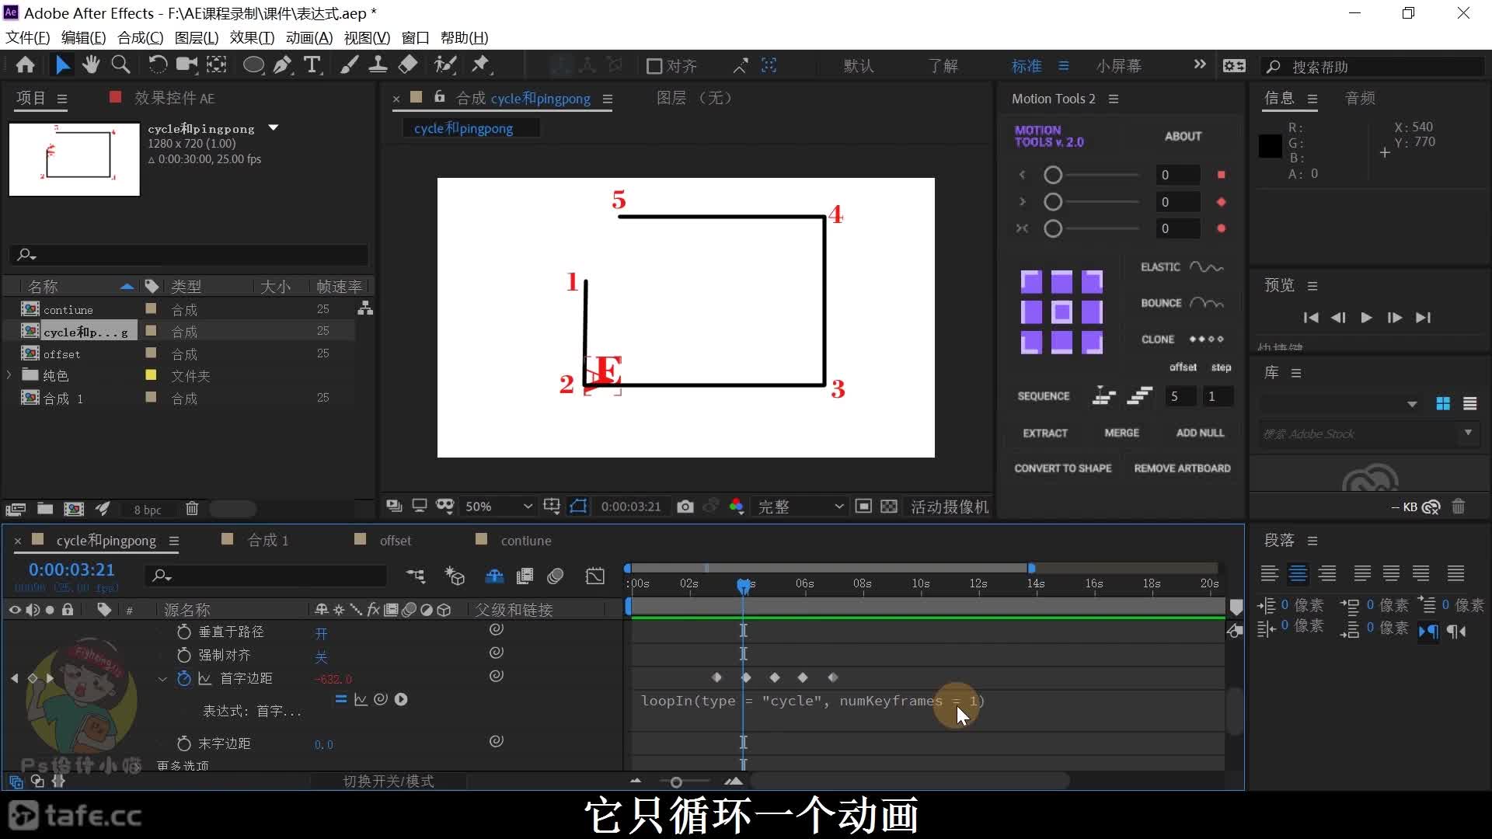Open composition dropdown arrow beside cycle和pingpong
Viewport: 1492px width, 839px height.
[x=273, y=127]
